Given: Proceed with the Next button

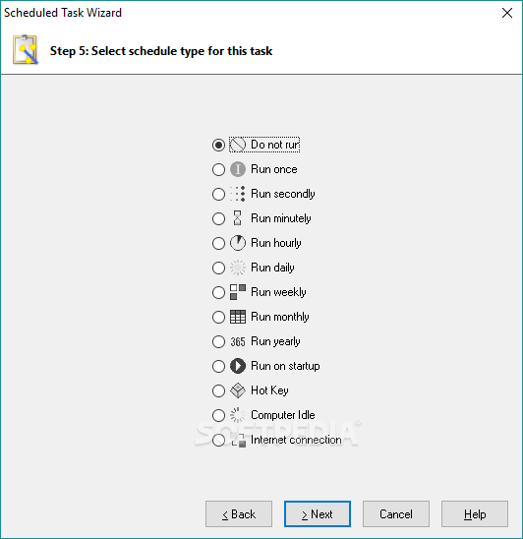Looking at the screenshot, I should [318, 513].
